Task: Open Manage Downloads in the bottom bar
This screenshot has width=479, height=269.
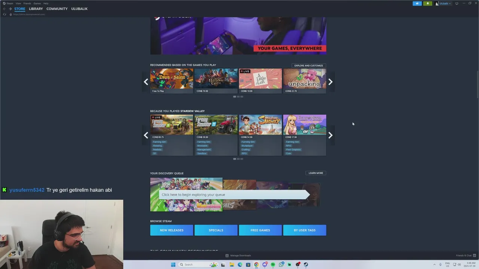Action: point(238,256)
